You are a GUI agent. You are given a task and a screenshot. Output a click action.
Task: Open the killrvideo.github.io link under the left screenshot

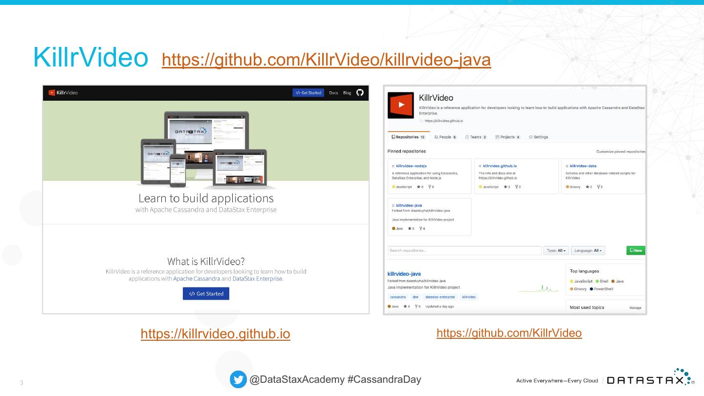coord(216,333)
